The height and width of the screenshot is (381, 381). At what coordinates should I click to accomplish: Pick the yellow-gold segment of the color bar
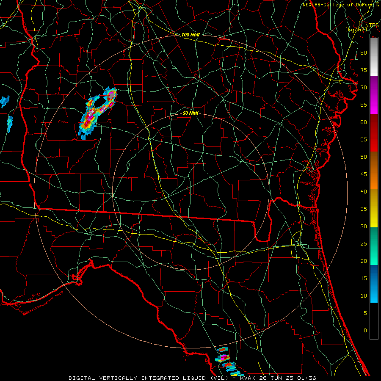[374, 208]
